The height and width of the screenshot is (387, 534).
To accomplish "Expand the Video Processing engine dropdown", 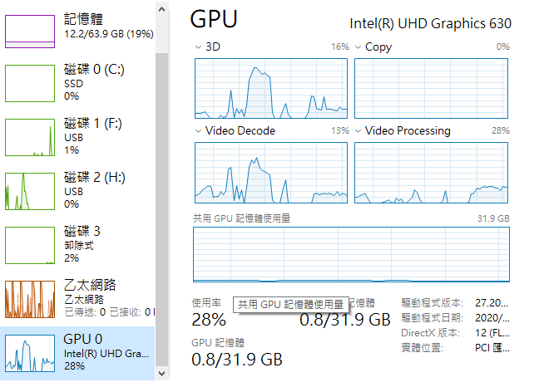I will click(358, 131).
